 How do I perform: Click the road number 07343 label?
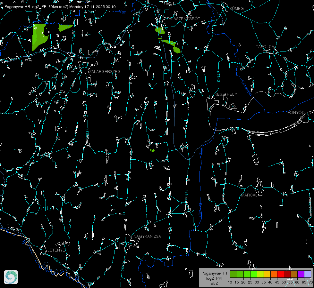click(218, 76)
